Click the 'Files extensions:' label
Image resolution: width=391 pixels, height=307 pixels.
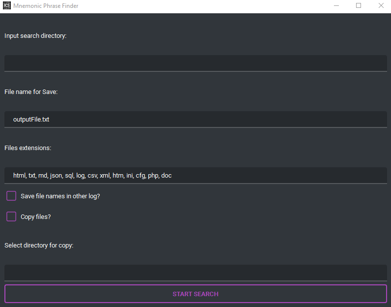pyautogui.click(x=28, y=148)
